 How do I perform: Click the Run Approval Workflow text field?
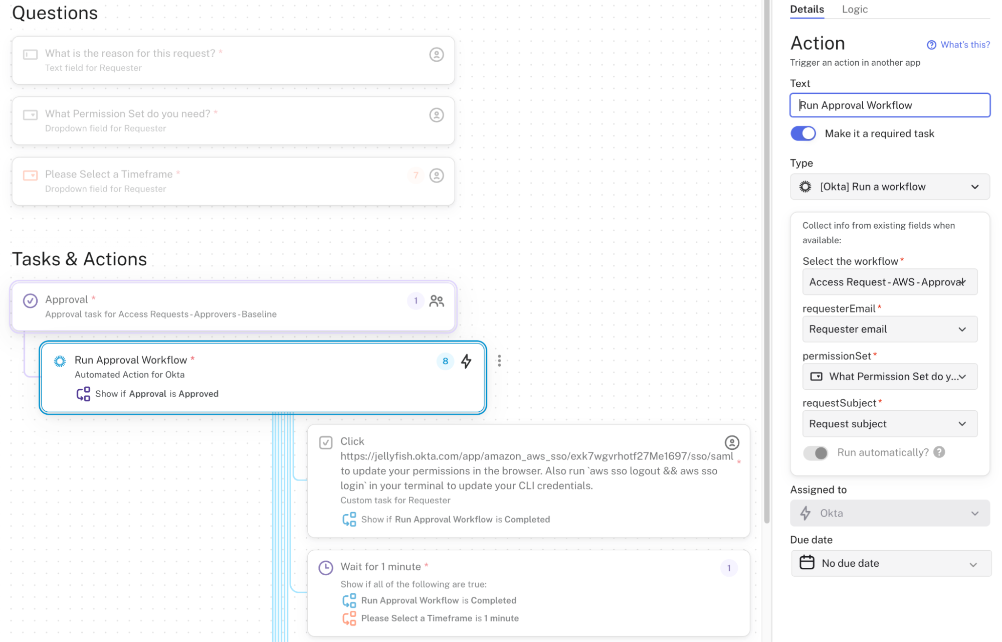(890, 105)
